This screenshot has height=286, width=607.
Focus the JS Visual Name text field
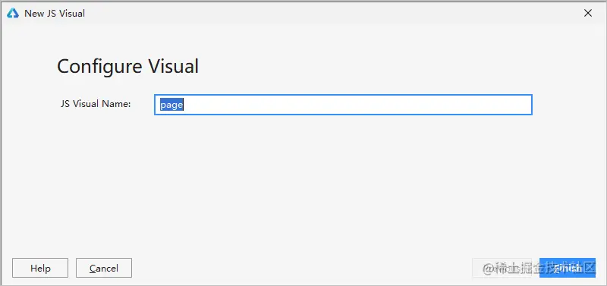pyautogui.click(x=343, y=105)
